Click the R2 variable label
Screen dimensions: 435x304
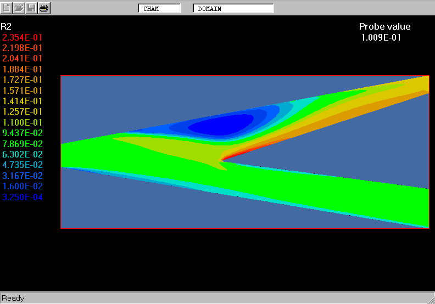coord(6,26)
